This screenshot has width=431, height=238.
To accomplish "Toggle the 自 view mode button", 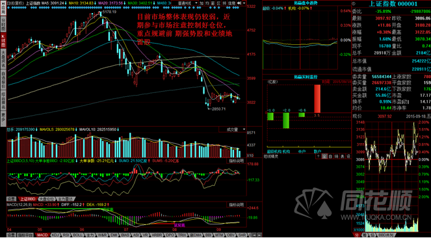I will 330,156.
